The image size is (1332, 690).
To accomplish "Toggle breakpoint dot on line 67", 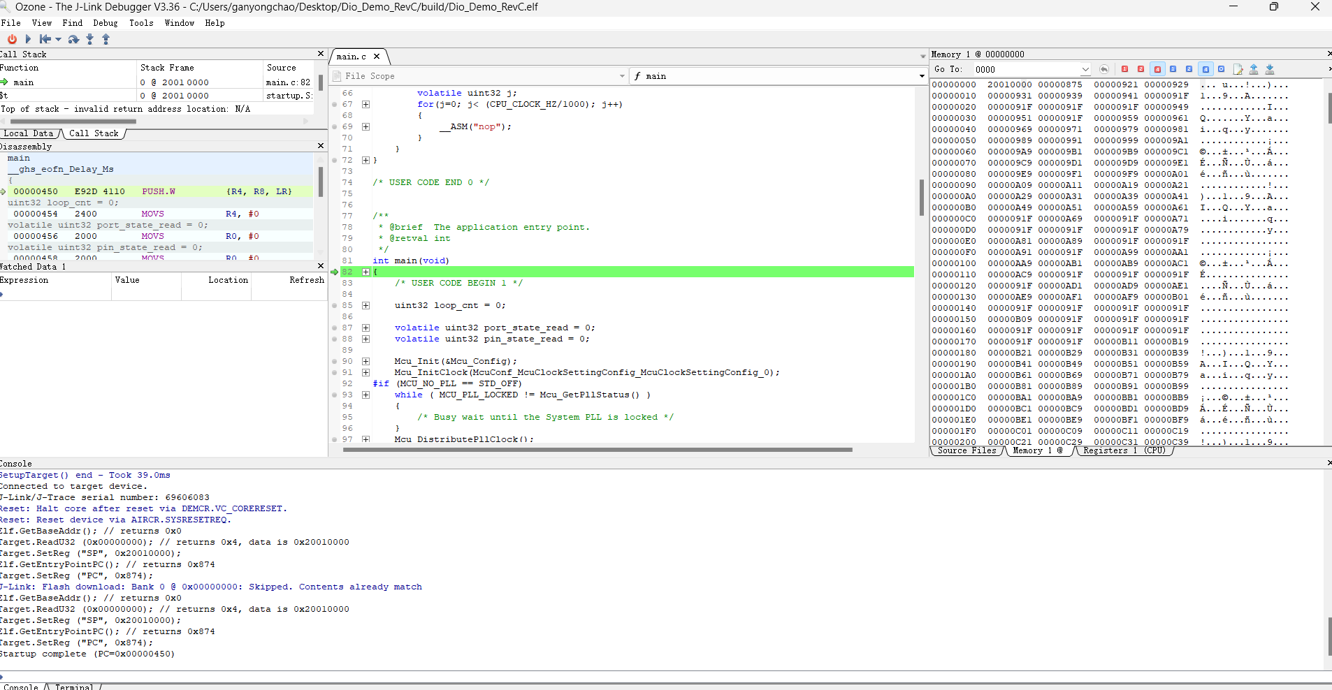I will [x=335, y=105].
